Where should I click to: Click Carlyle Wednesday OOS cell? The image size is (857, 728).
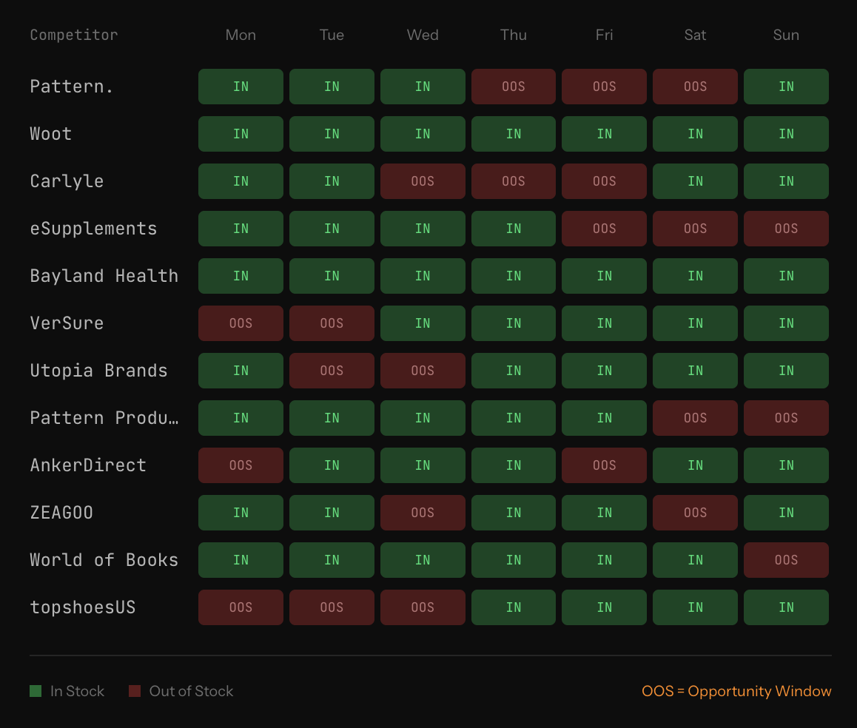pyautogui.click(x=423, y=181)
